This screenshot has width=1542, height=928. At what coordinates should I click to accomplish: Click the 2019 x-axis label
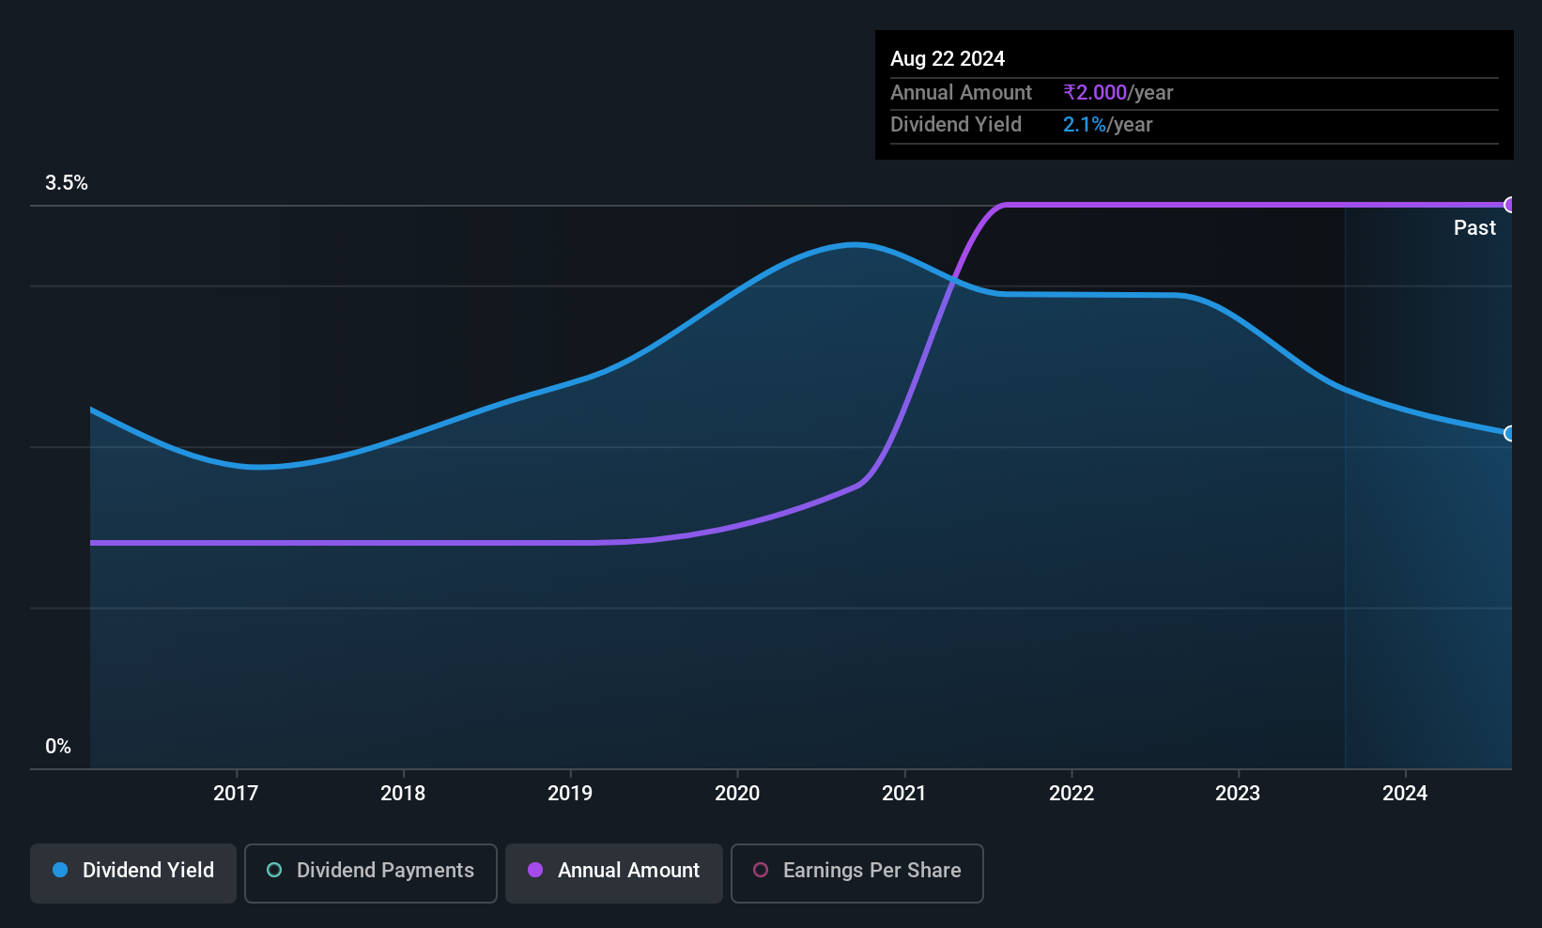pyautogui.click(x=570, y=794)
